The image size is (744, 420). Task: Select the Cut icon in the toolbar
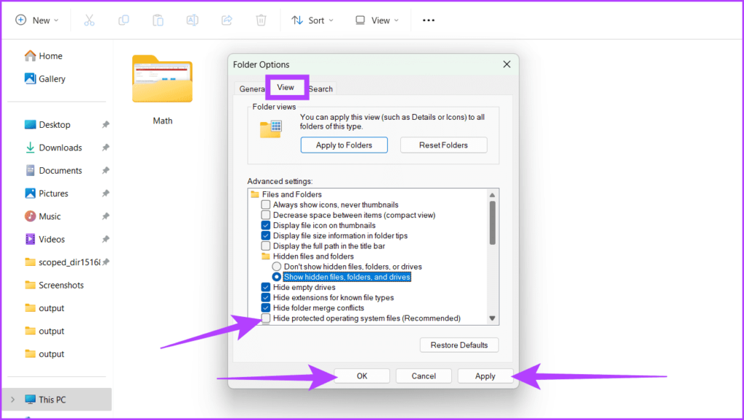(89, 20)
